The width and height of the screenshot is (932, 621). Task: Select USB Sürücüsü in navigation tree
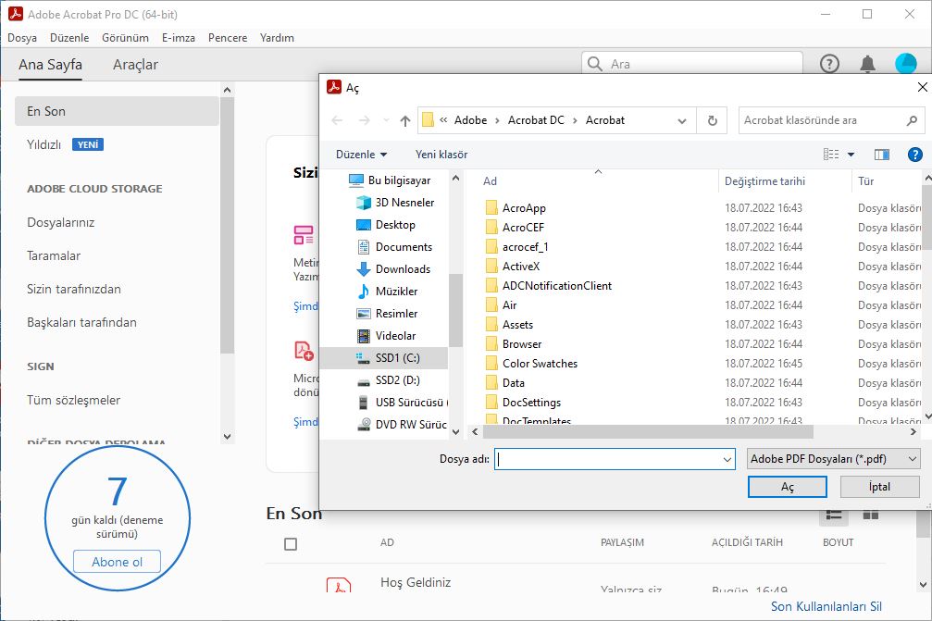coord(402,403)
